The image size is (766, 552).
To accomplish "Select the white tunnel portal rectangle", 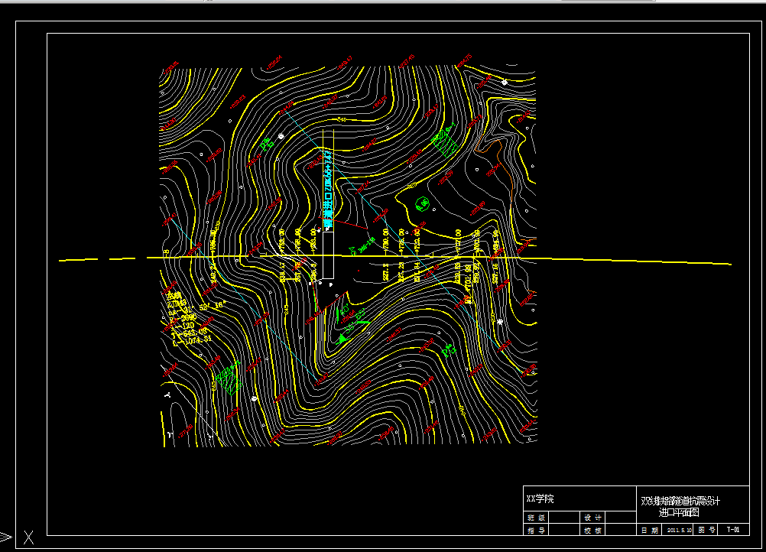I will pyautogui.click(x=328, y=255).
